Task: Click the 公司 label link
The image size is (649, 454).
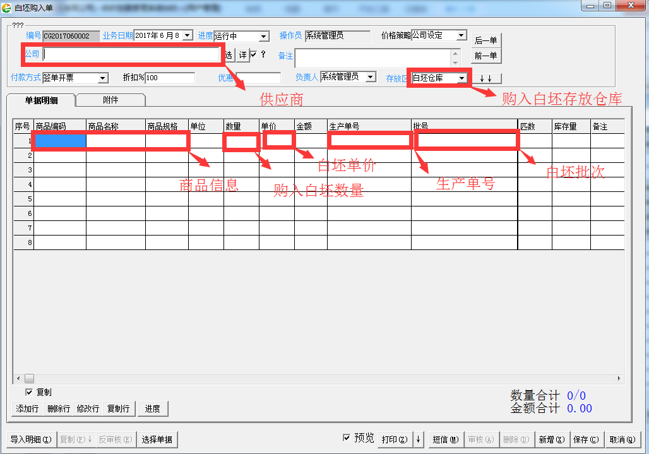Action: point(32,54)
